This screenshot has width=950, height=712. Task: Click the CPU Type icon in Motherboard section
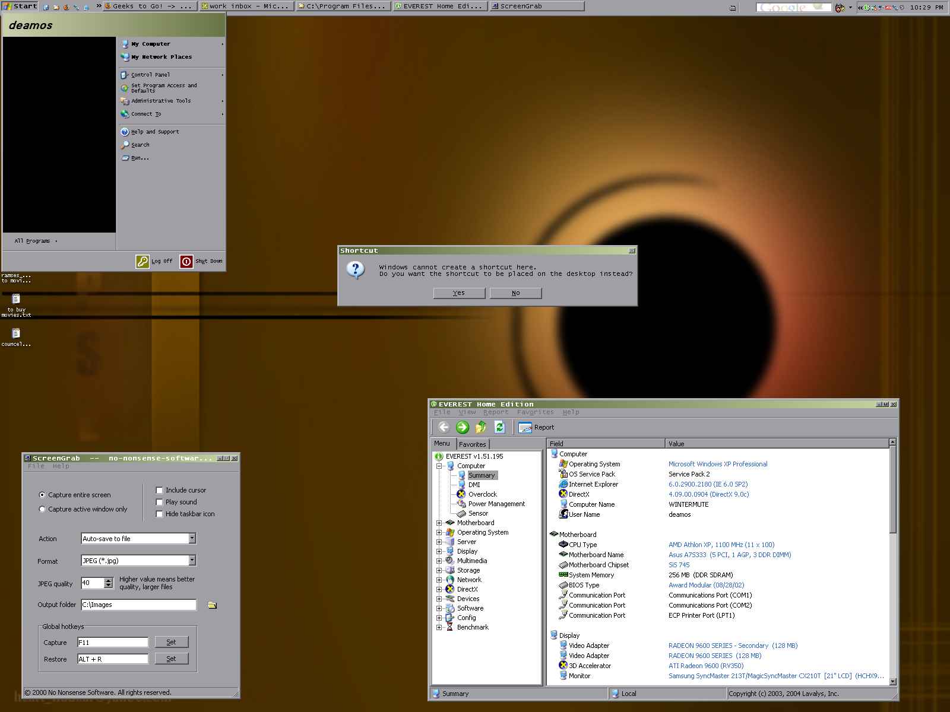563,545
